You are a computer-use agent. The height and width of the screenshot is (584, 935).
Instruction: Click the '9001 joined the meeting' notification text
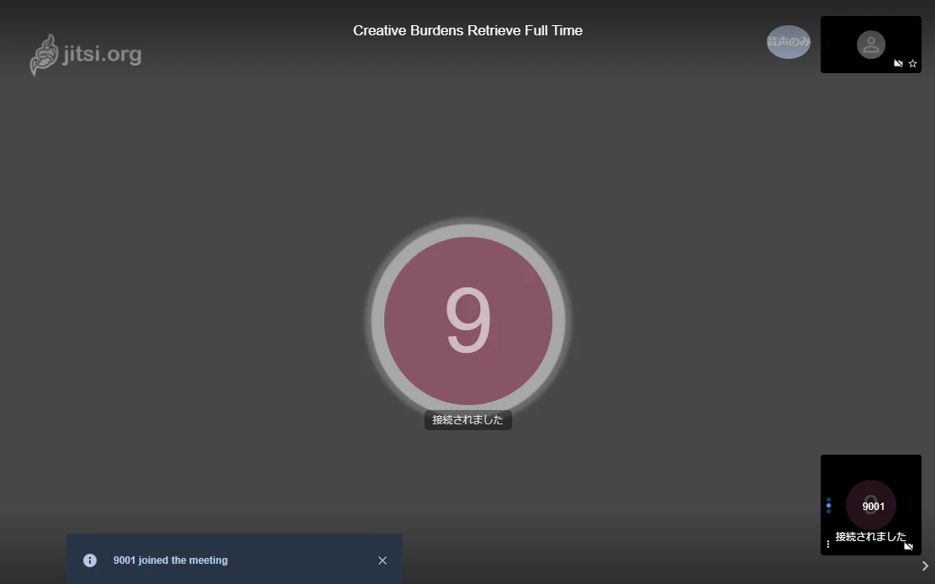(171, 560)
